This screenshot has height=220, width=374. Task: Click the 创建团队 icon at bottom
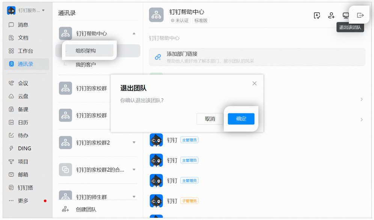[x=66, y=210]
